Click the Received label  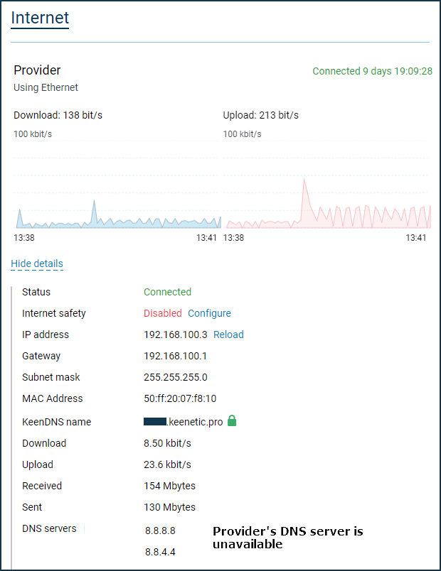tap(42, 486)
